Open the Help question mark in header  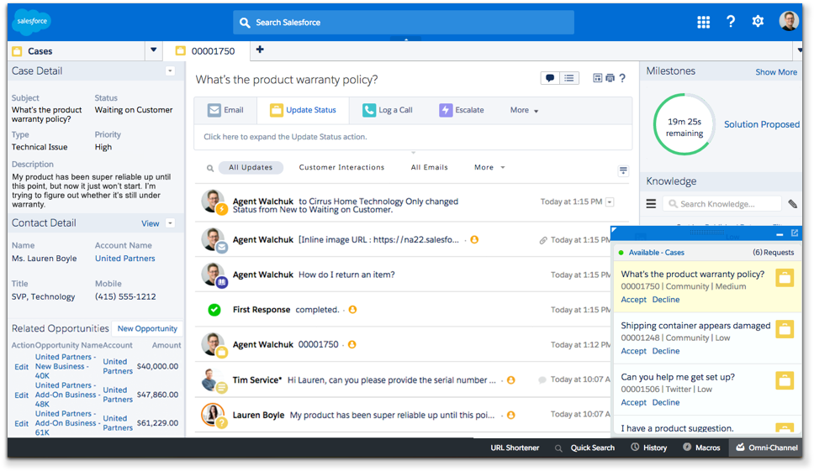[731, 21]
